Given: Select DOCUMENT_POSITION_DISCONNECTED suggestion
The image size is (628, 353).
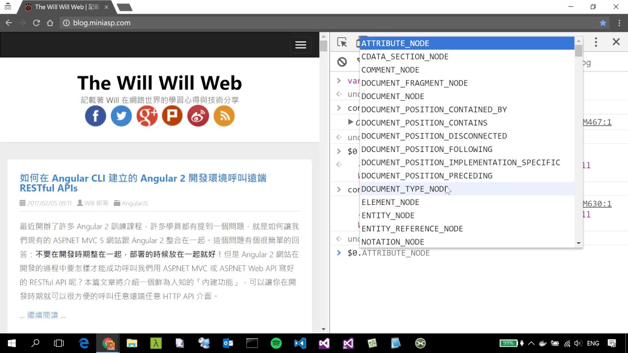Looking at the screenshot, I should (x=467, y=136).
